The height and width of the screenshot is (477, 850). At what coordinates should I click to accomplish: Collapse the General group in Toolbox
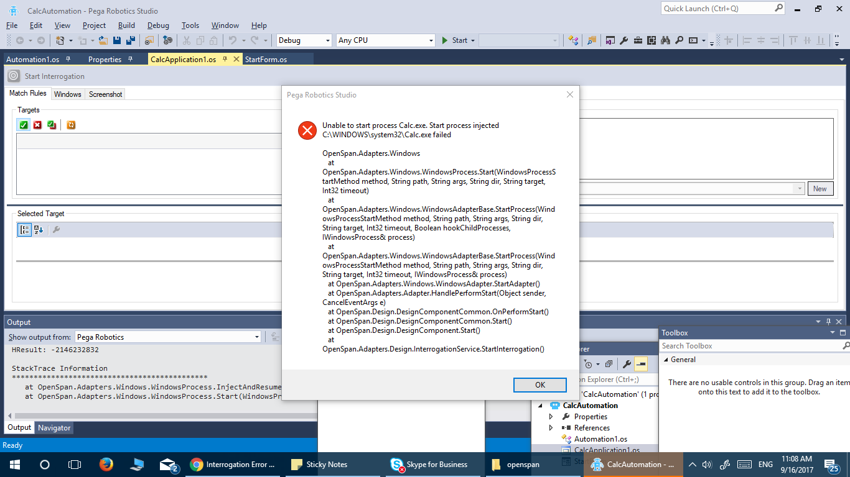[x=665, y=360]
